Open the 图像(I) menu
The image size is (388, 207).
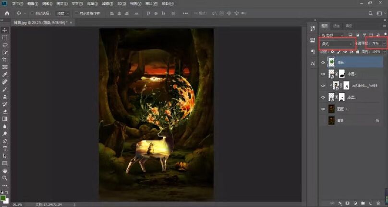click(x=47, y=3)
